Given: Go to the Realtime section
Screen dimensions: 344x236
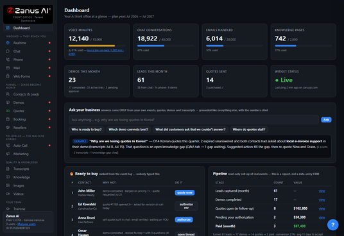Looking at the screenshot, I should pos(28,43).
